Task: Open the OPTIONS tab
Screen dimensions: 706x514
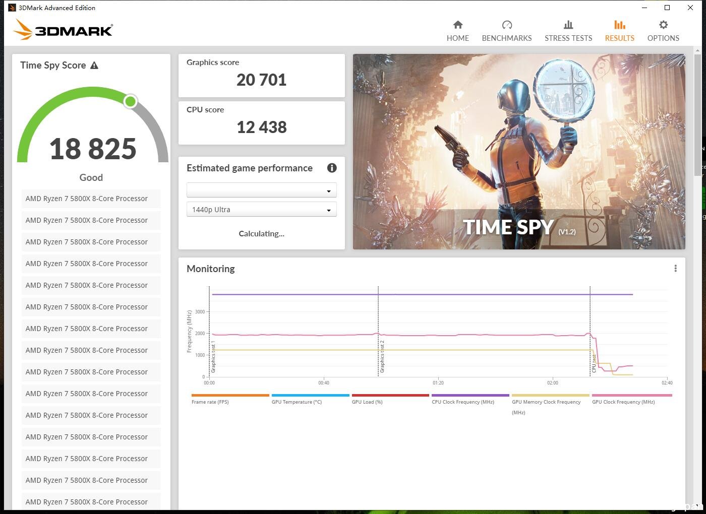Action: click(663, 31)
